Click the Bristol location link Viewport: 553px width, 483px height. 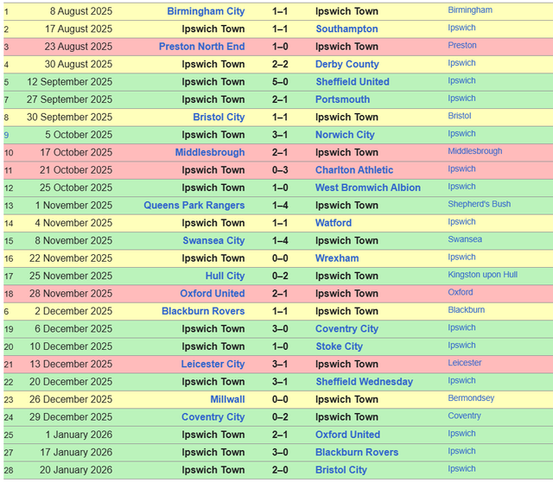coord(460,116)
